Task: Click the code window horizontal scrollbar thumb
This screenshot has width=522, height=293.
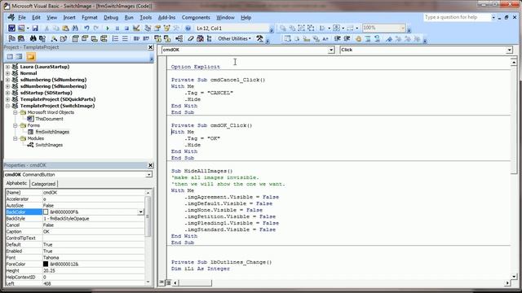Action: point(196,283)
